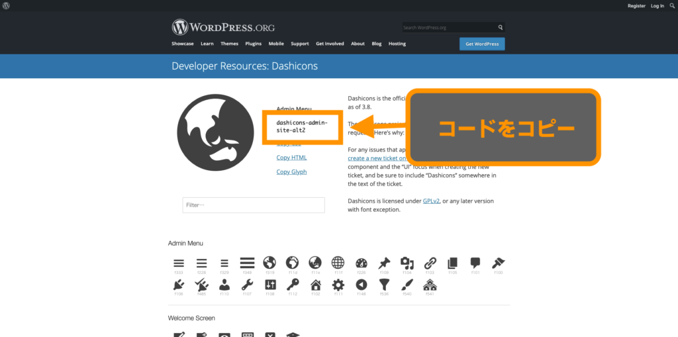The image size is (678, 337).
Task: Open the Showcase menu item
Action: tap(183, 44)
